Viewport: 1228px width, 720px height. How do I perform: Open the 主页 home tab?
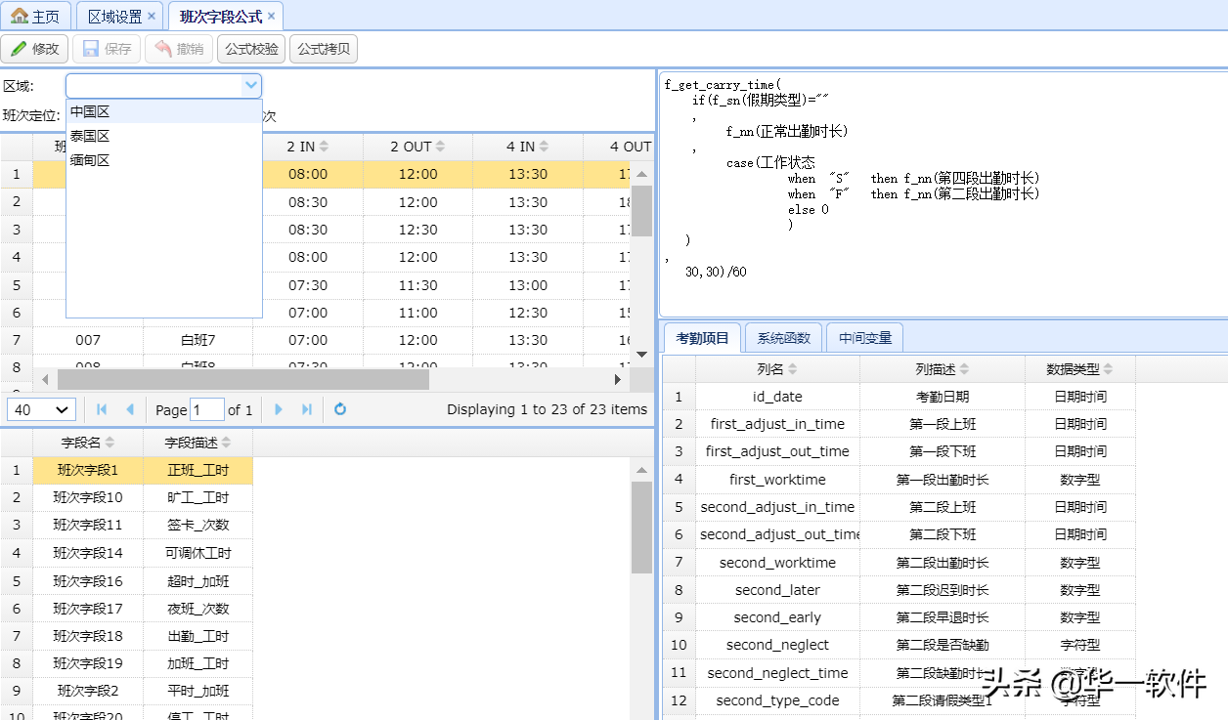[x=36, y=16]
